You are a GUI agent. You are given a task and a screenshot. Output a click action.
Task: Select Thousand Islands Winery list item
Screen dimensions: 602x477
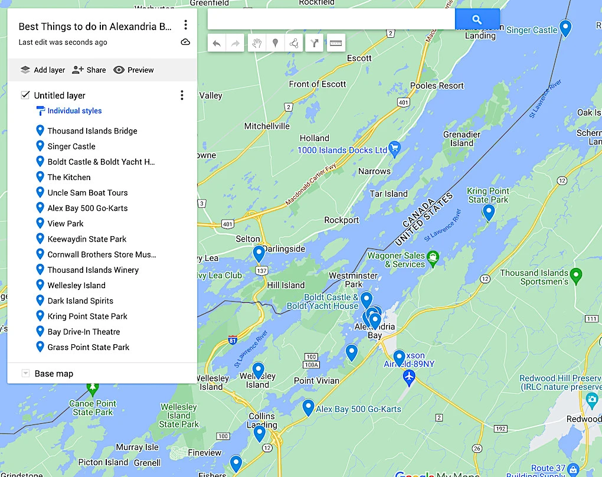pyautogui.click(x=93, y=270)
